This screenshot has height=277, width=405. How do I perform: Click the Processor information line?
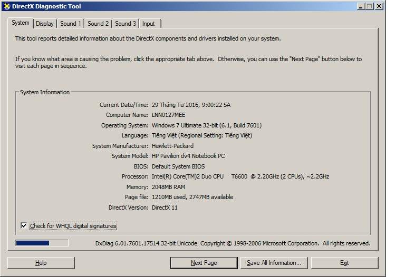coord(240,177)
